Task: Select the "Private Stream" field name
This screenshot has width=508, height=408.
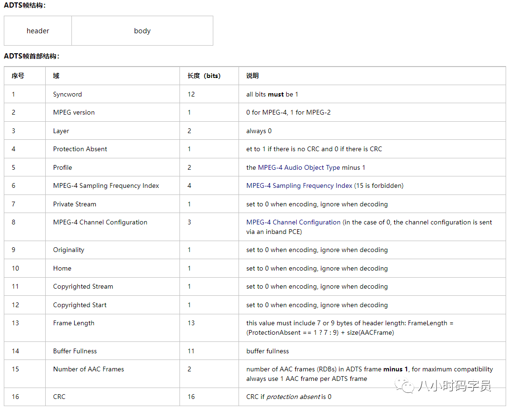Action: (x=75, y=204)
